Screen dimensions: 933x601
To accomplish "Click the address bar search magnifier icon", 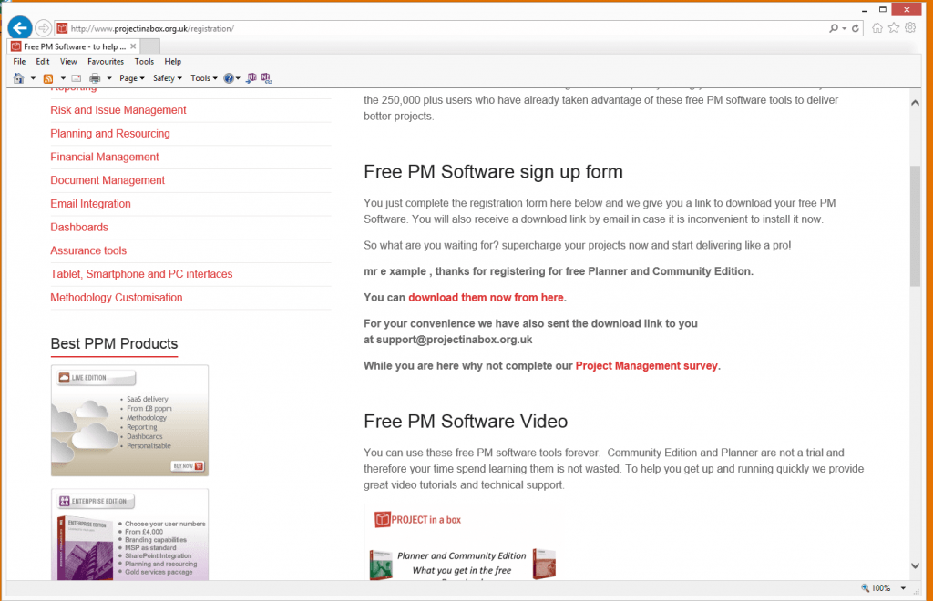I will click(x=833, y=28).
